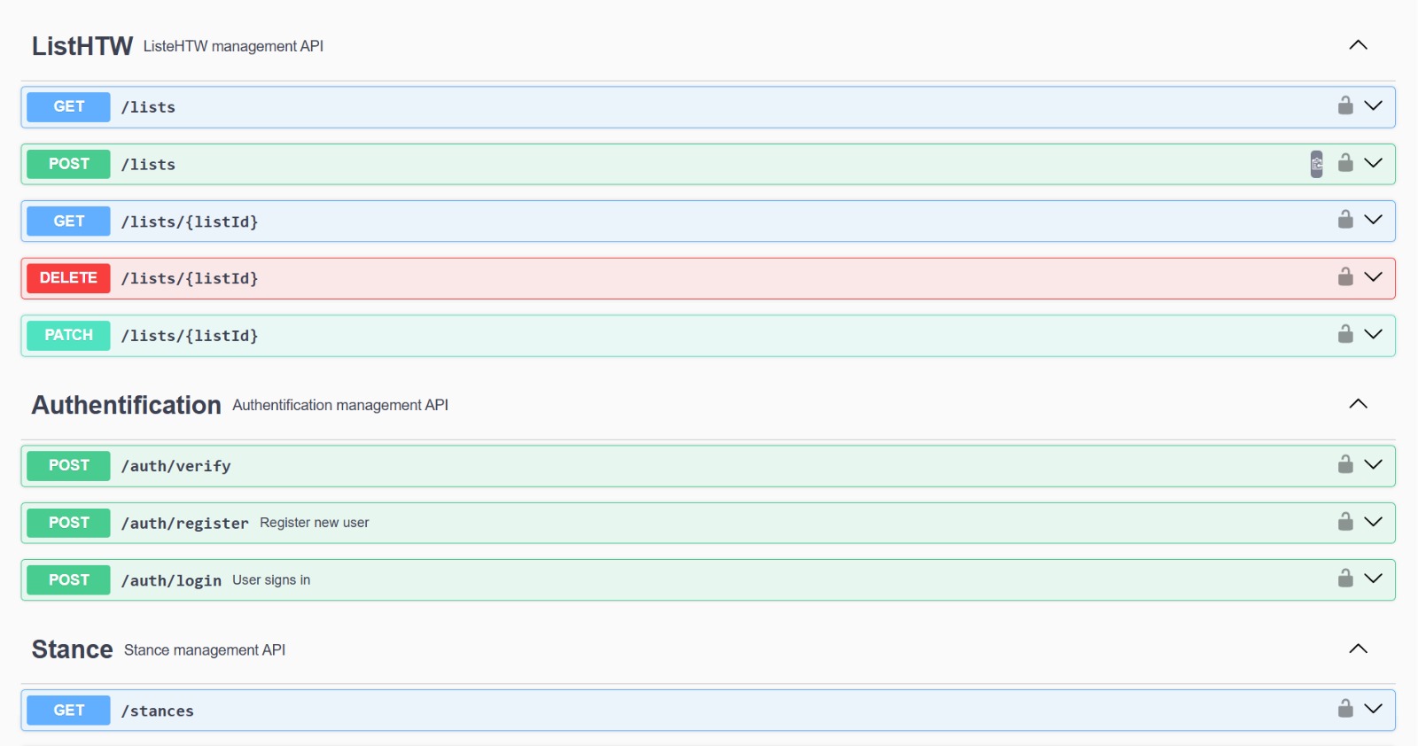Open the ListHTW tag heading link
Screen dimensions: 1418x746
click(x=82, y=46)
